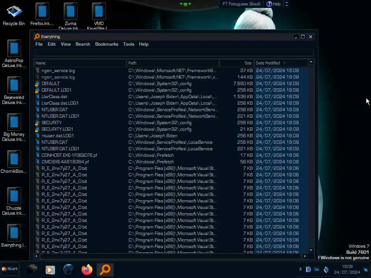The image size is (371, 278).
Task: Click the dark box icon next to Start
Action: pos(32,269)
